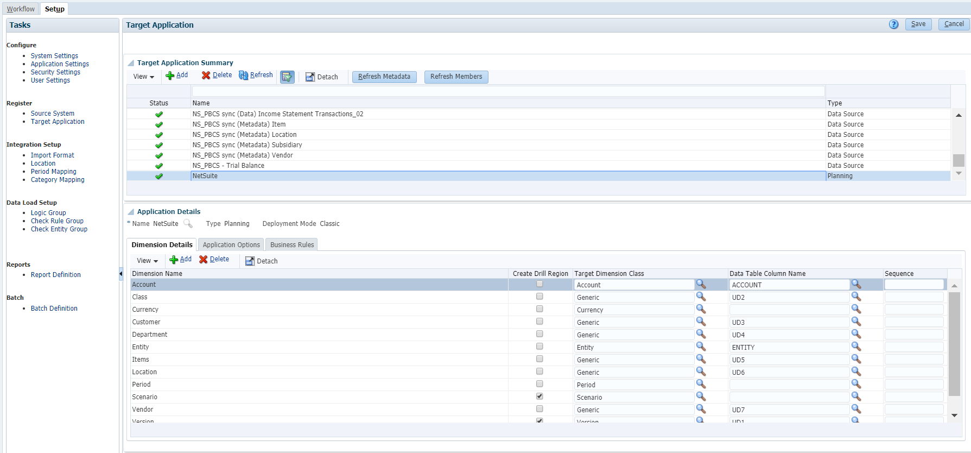Switch to the Application Options tab

231,245
